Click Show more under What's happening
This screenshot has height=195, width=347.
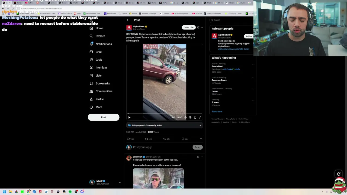pyautogui.click(x=217, y=112)
